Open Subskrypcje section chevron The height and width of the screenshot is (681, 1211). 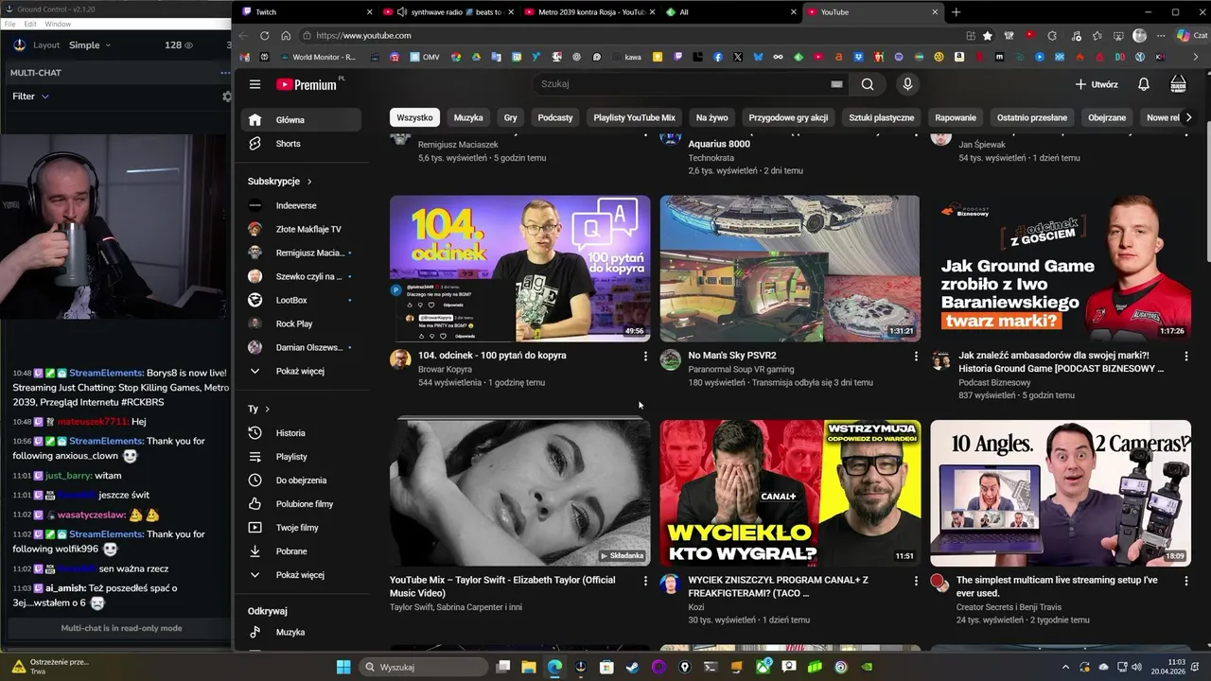[309, 182]
